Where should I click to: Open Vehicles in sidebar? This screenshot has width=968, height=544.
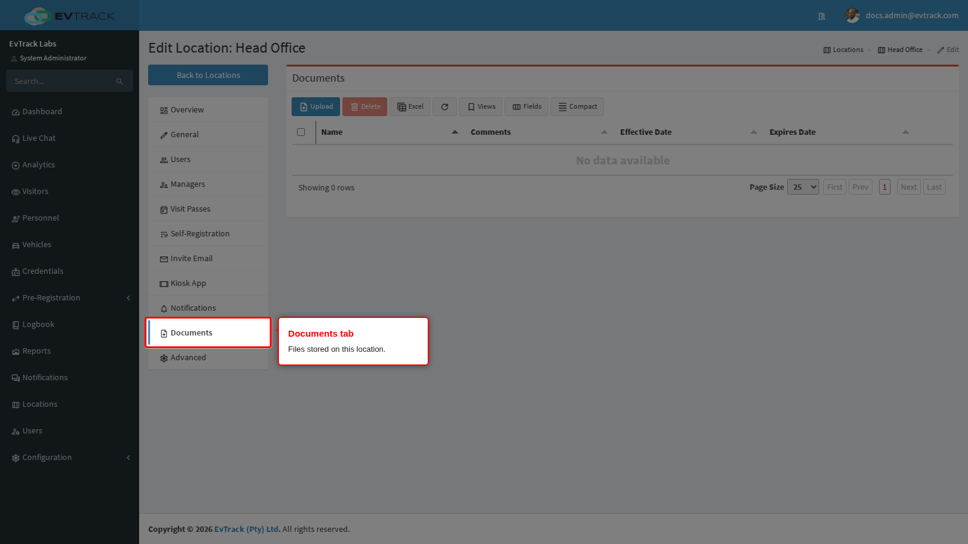click(x=70, y=245)
